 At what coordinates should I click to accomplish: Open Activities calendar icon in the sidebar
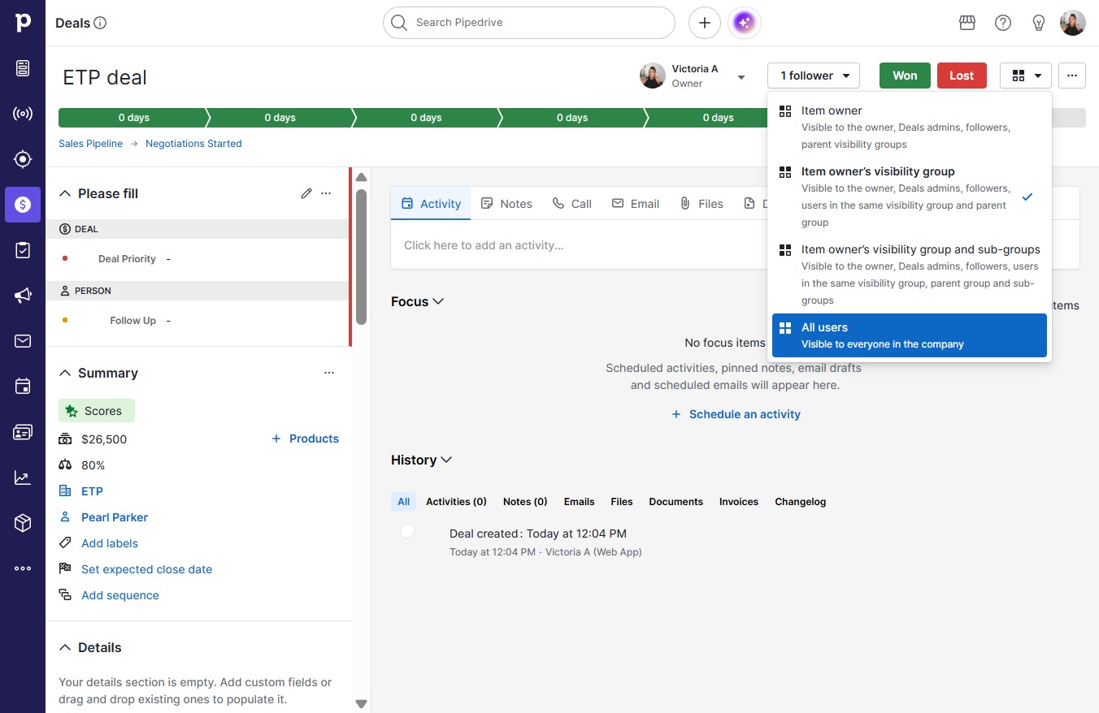click(x=23, y=387)
